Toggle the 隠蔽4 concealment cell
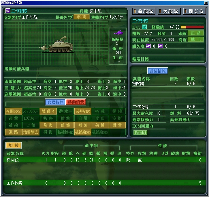The height and width of the screenshot is (197, 209). (x=48, y=111)
